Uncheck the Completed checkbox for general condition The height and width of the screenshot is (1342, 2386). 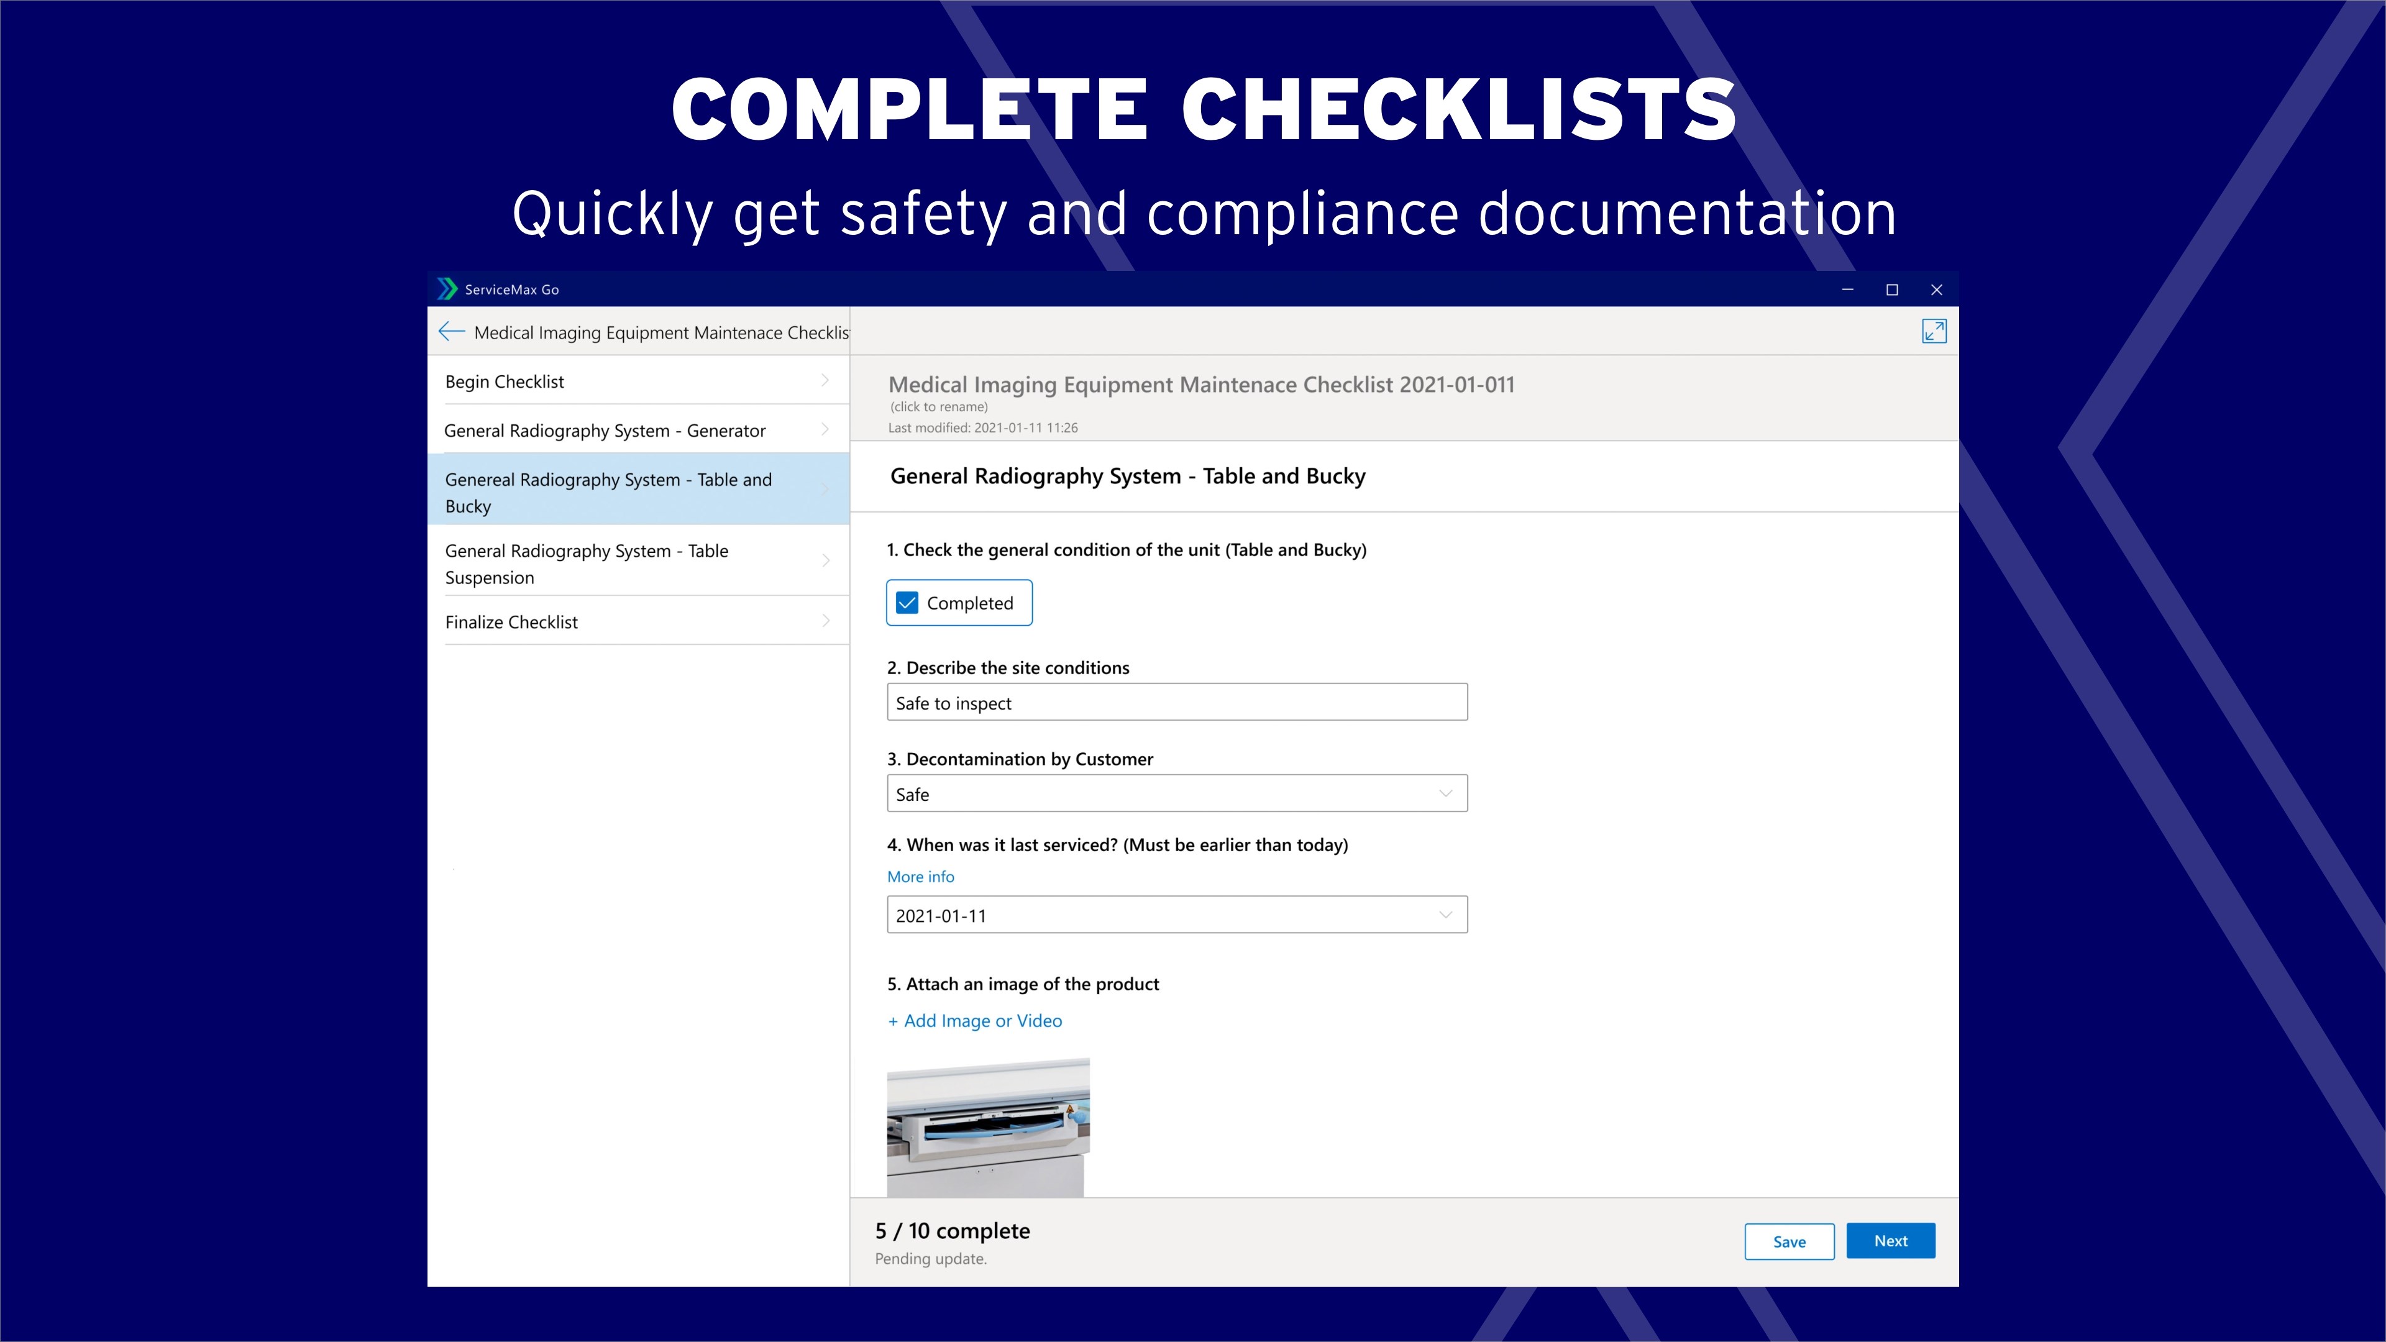(x=908, y=602)
